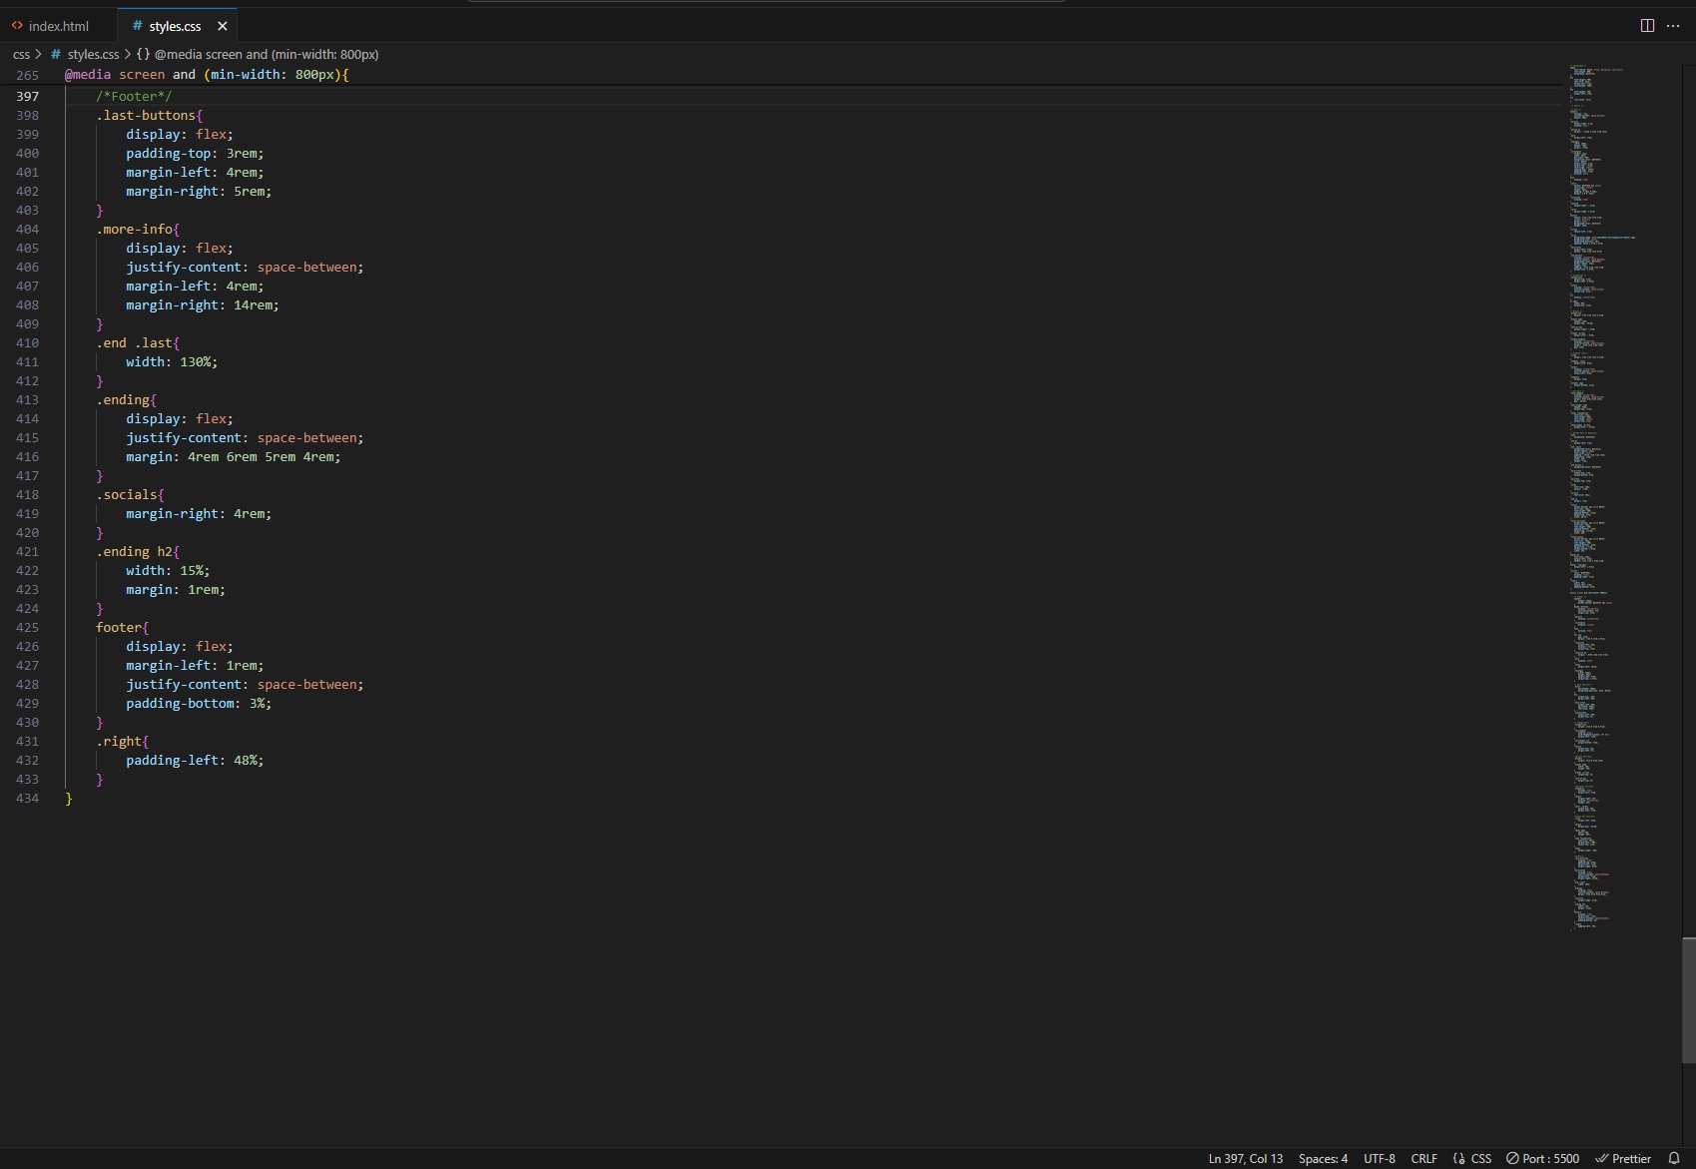Switch to the index.html tab
The image size is (1696, 1169).
(58, 26)
